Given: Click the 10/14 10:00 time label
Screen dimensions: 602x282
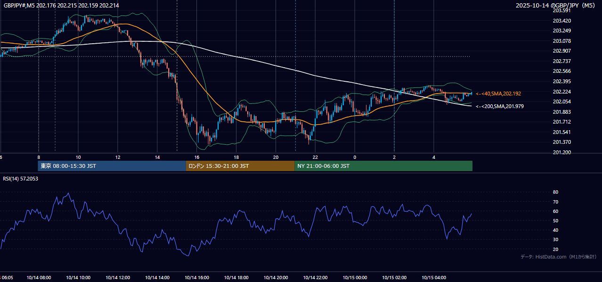Looking at the screenshot, I should (78, 277).
